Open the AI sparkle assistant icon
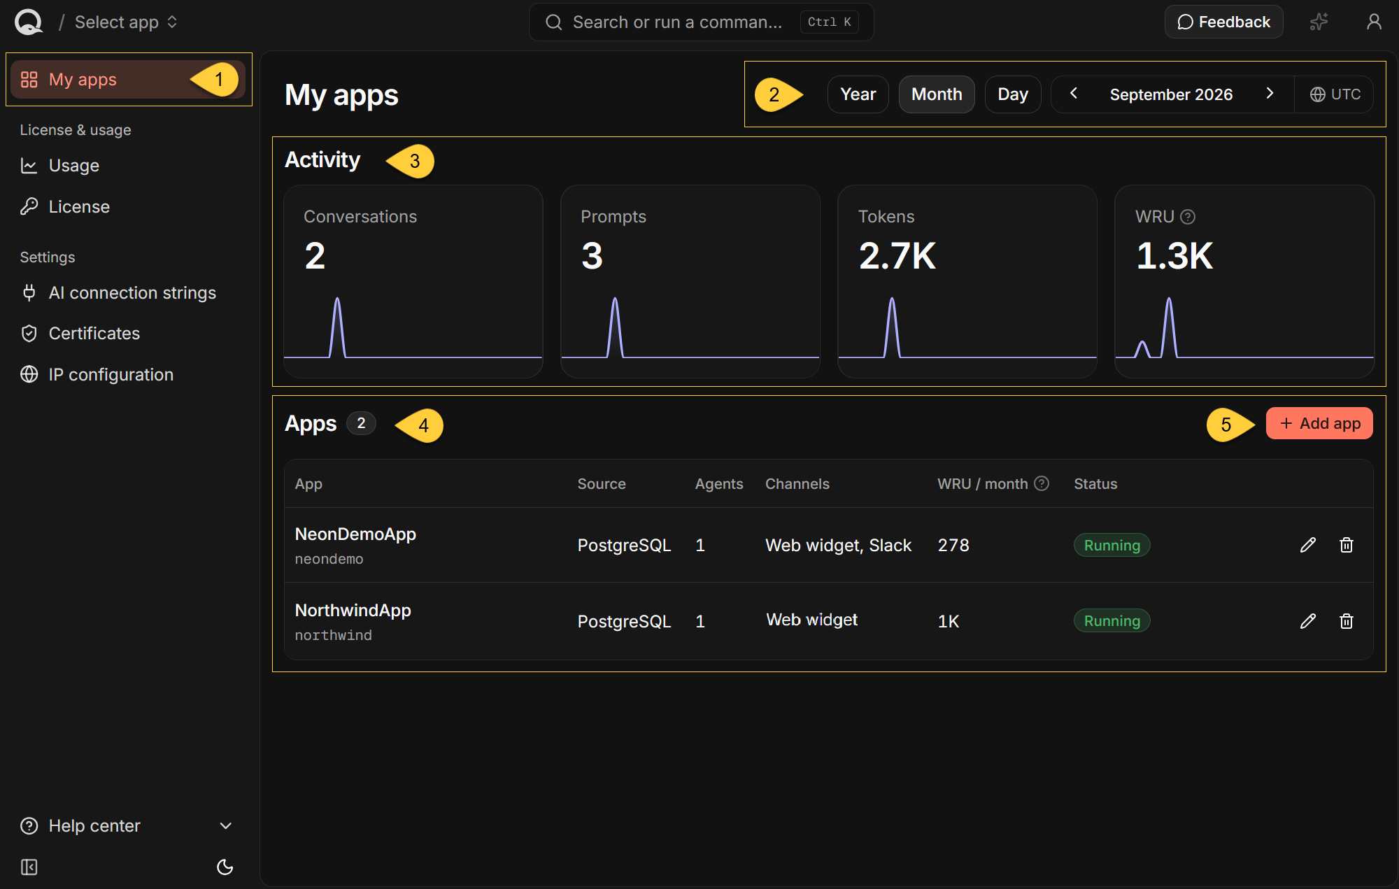This screenshot has width=1399, height=889. tap(1319, 22)
